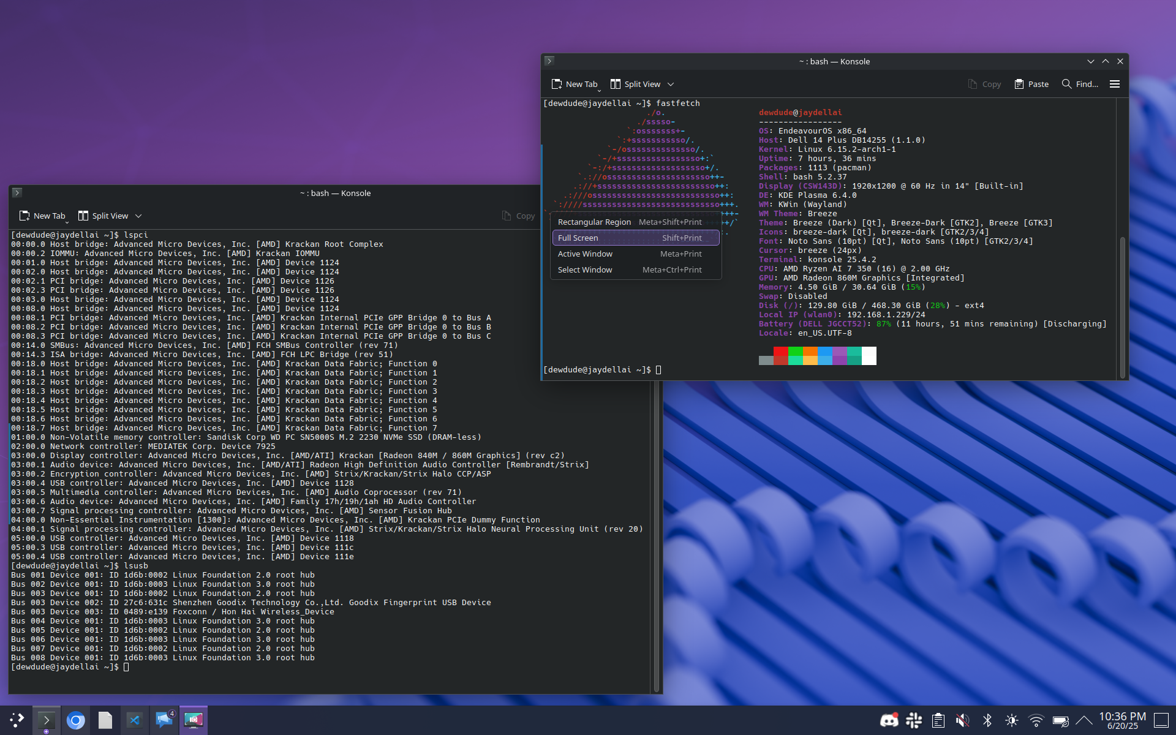Click Paste in the front Konsole toolbar
Viewport: 1176px width, 735px height.
1031,84
